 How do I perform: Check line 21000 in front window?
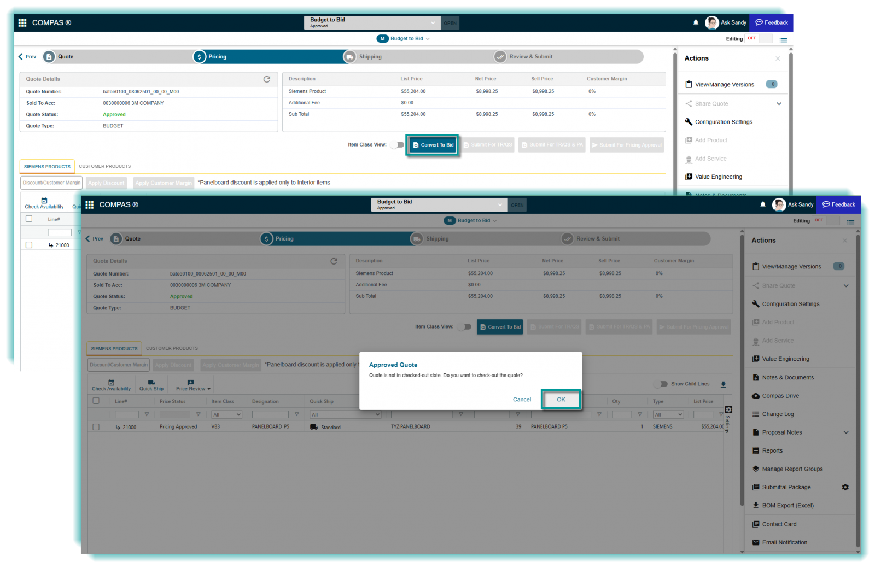tap(96, 427)
